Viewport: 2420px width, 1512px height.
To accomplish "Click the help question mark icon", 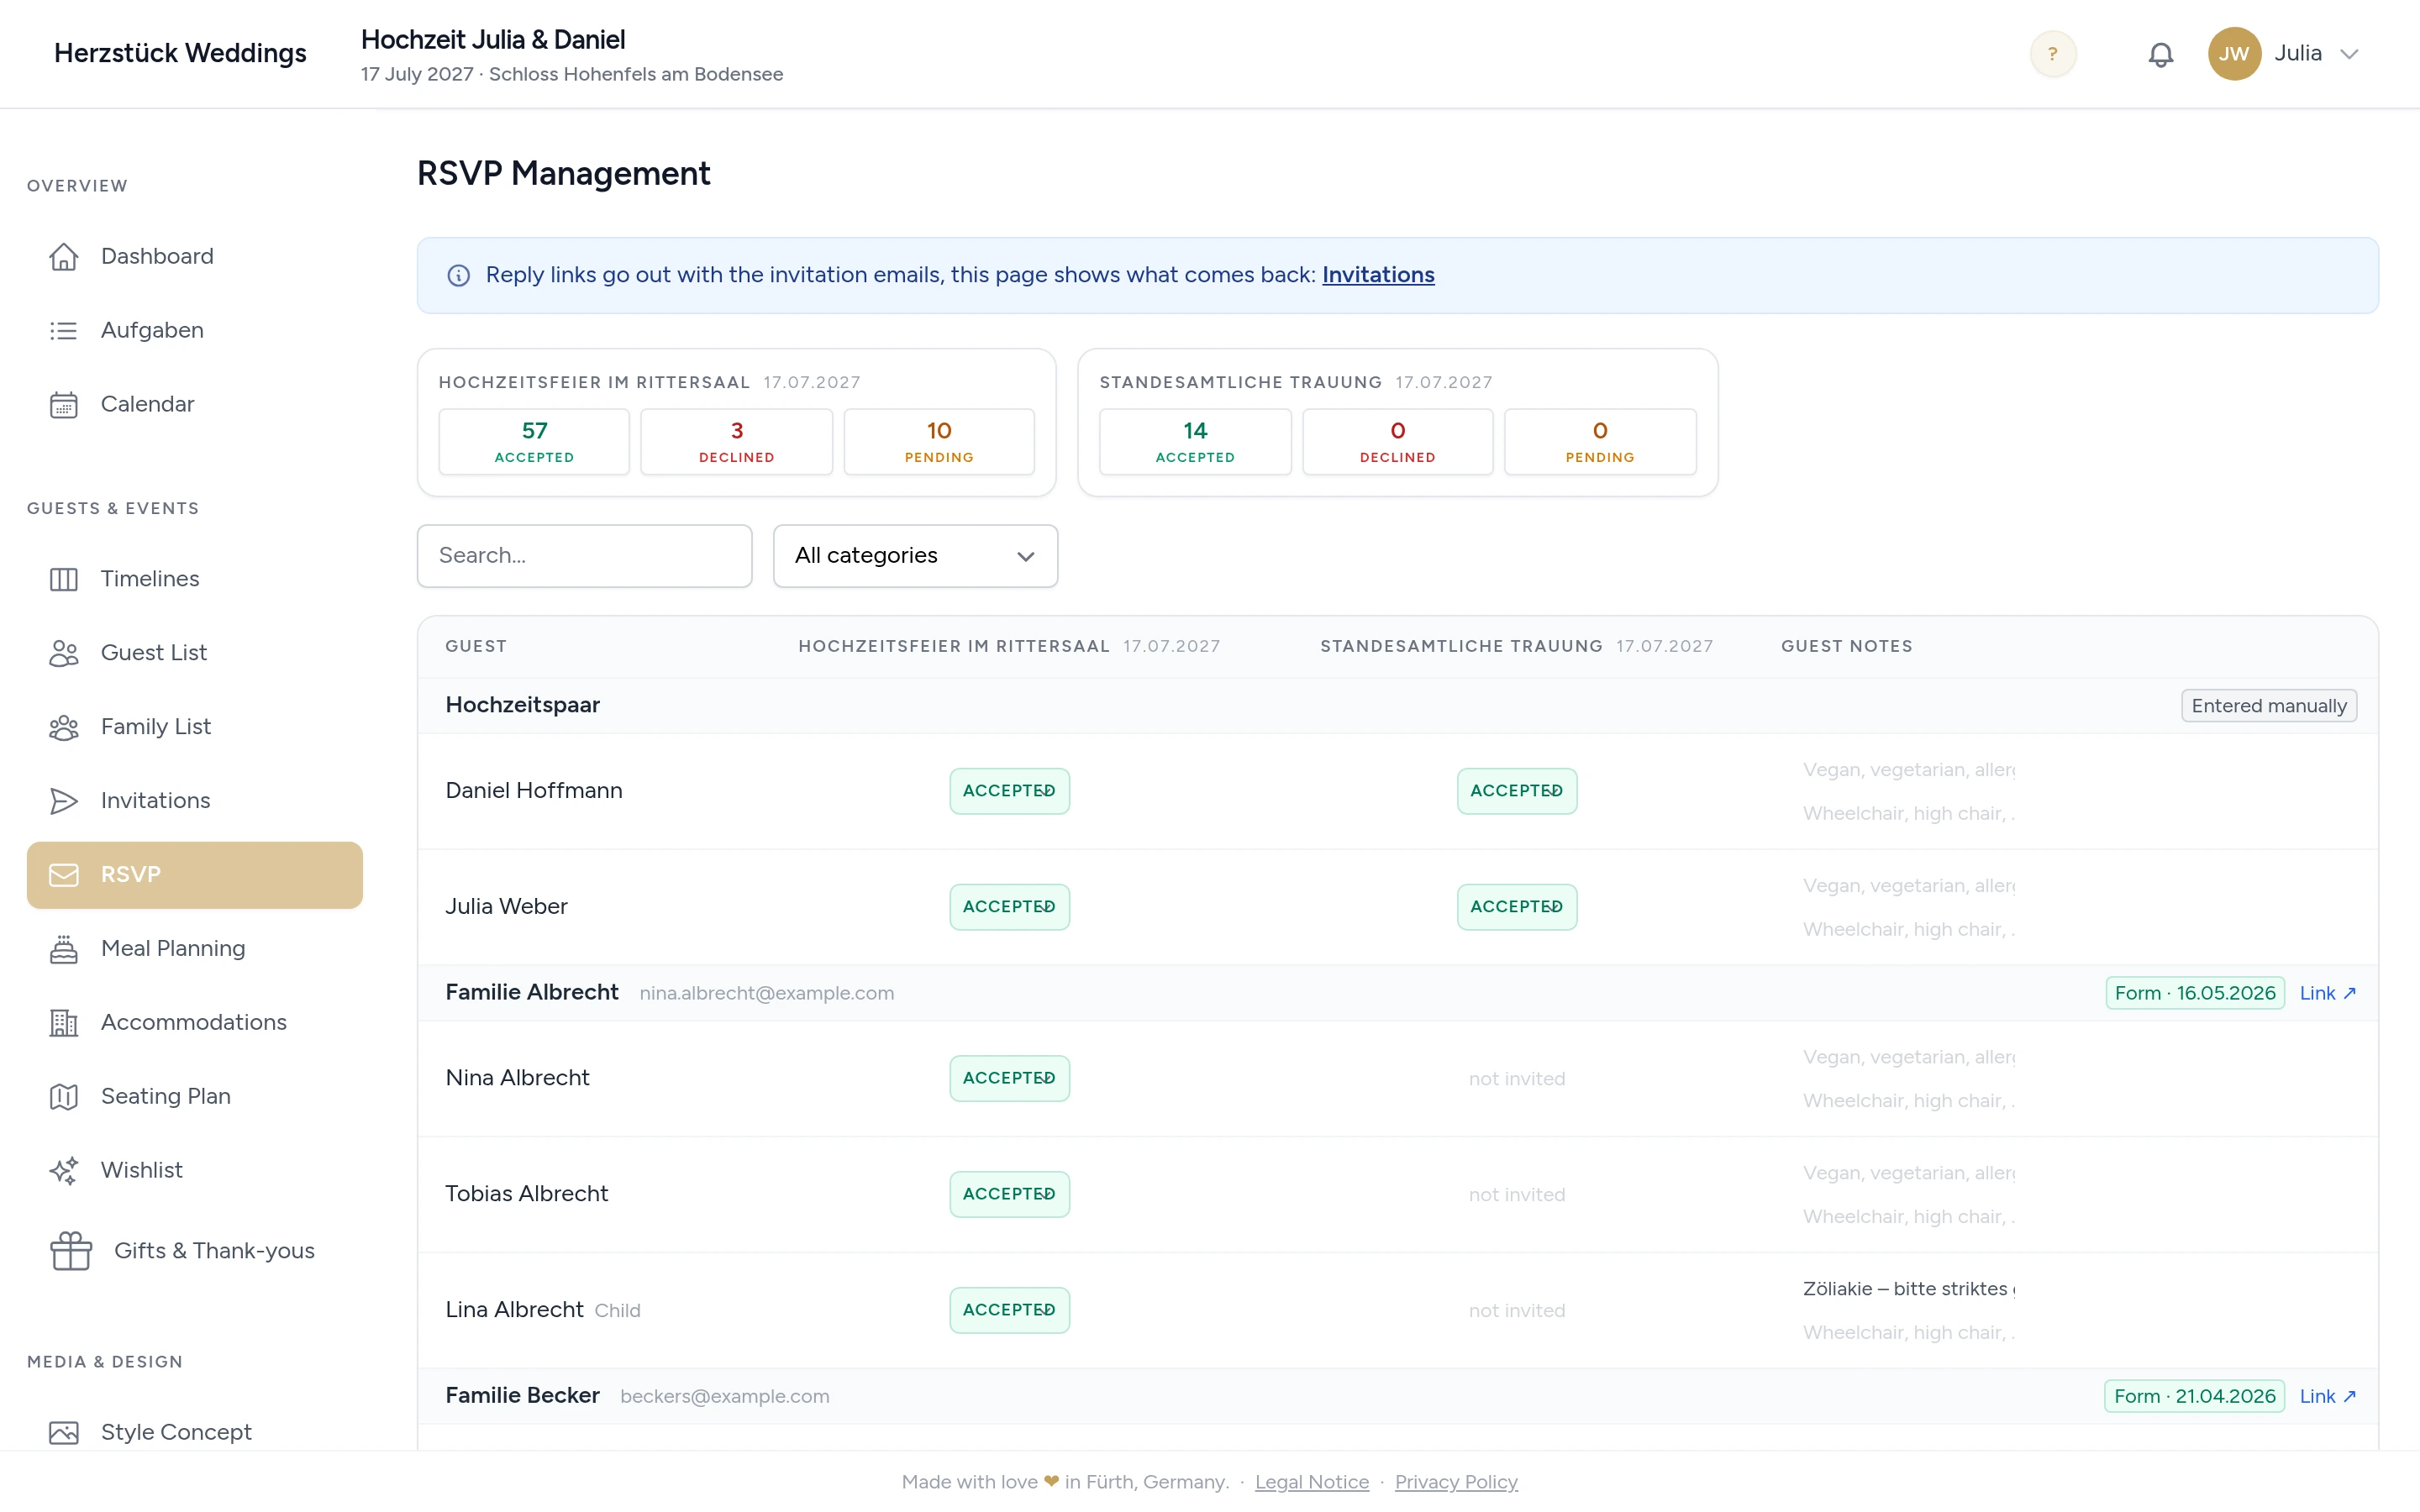I will 2053,54.
